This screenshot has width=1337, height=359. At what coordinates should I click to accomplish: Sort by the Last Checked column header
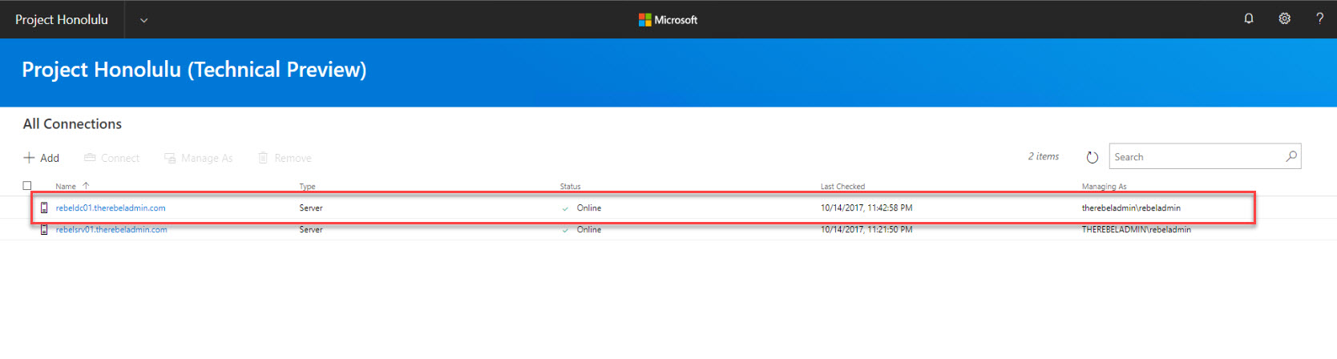click(842, 186)
